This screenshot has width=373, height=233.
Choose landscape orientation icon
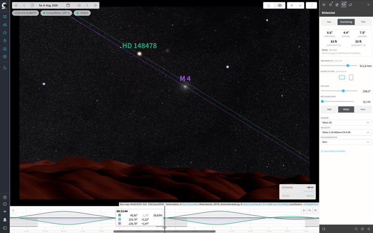[342, 77]
